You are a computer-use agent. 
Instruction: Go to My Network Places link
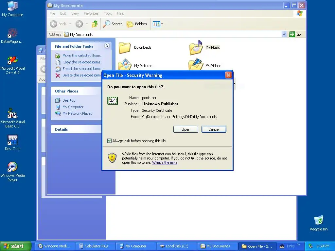[x=77, y=113]
